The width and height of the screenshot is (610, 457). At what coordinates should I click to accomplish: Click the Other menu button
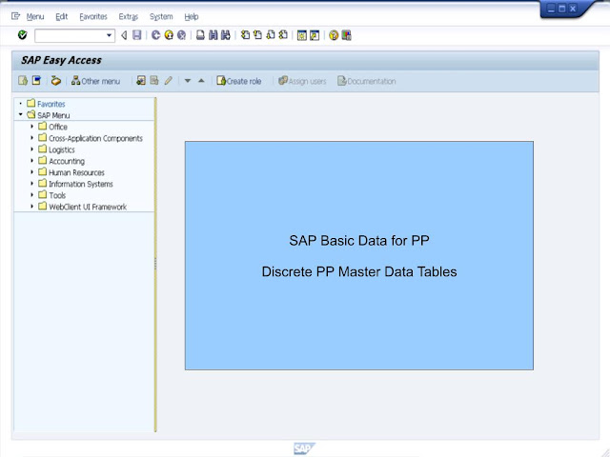pyautogui.click(x=95, y=81)
